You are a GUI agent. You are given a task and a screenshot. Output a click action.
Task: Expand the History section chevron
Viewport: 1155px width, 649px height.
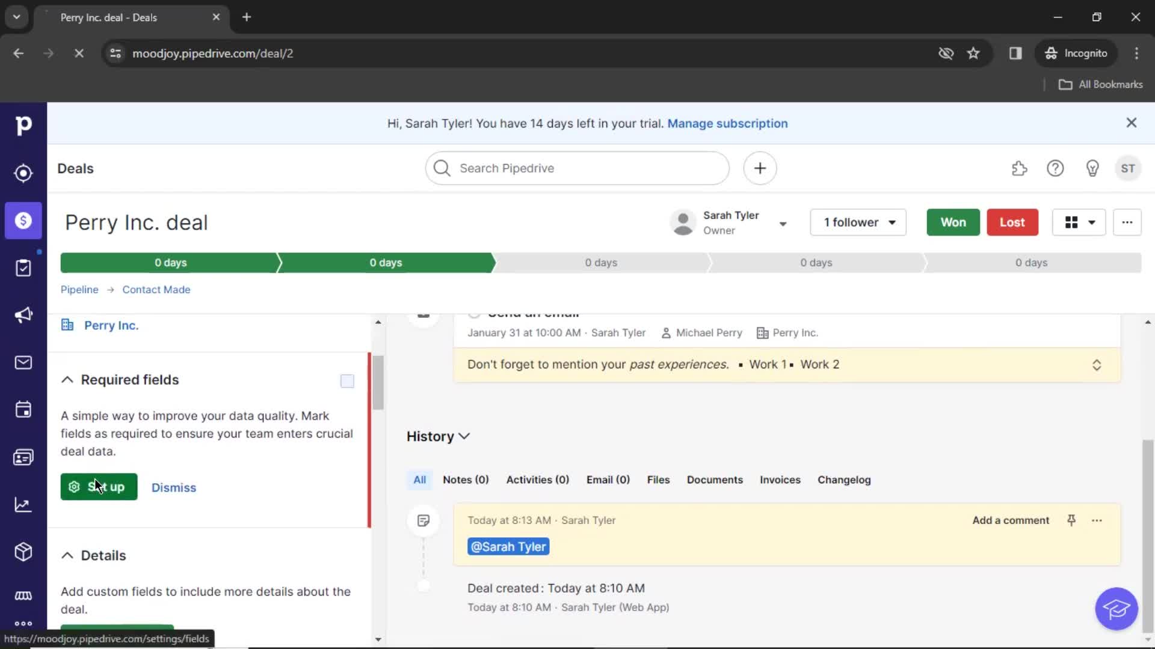pyautogui.click(x=463, y=436)
